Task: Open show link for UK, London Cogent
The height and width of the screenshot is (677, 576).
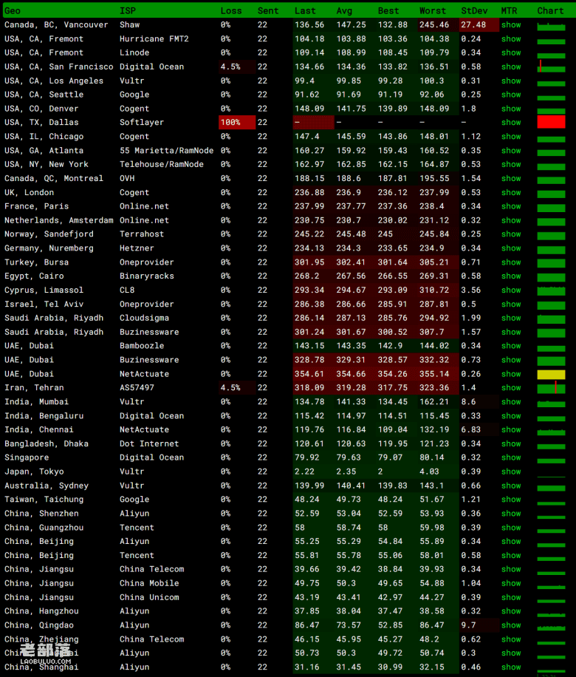Action: 511,193
